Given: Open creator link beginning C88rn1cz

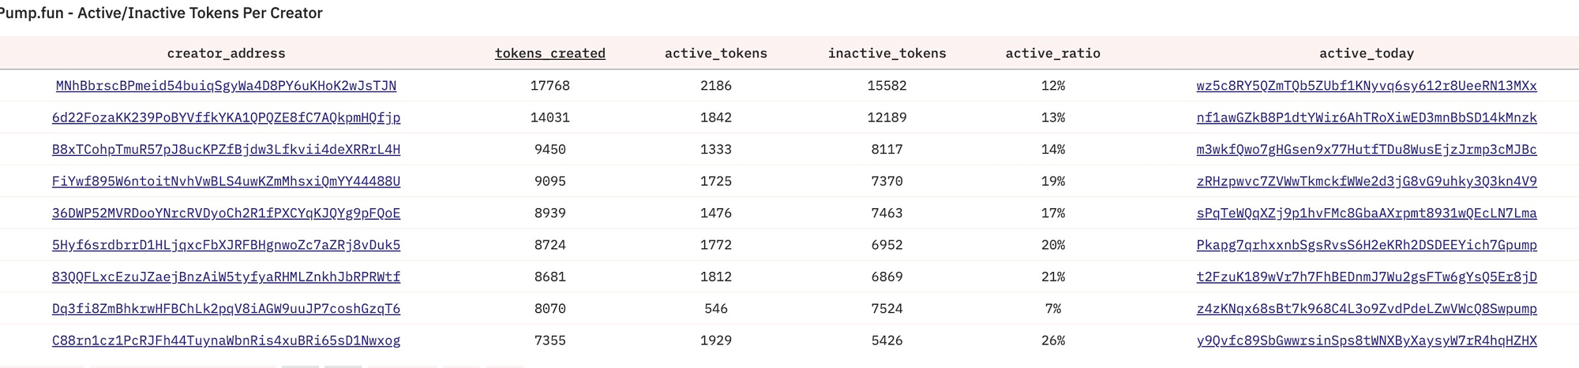Looking at the screenshot, I should 226,341.
